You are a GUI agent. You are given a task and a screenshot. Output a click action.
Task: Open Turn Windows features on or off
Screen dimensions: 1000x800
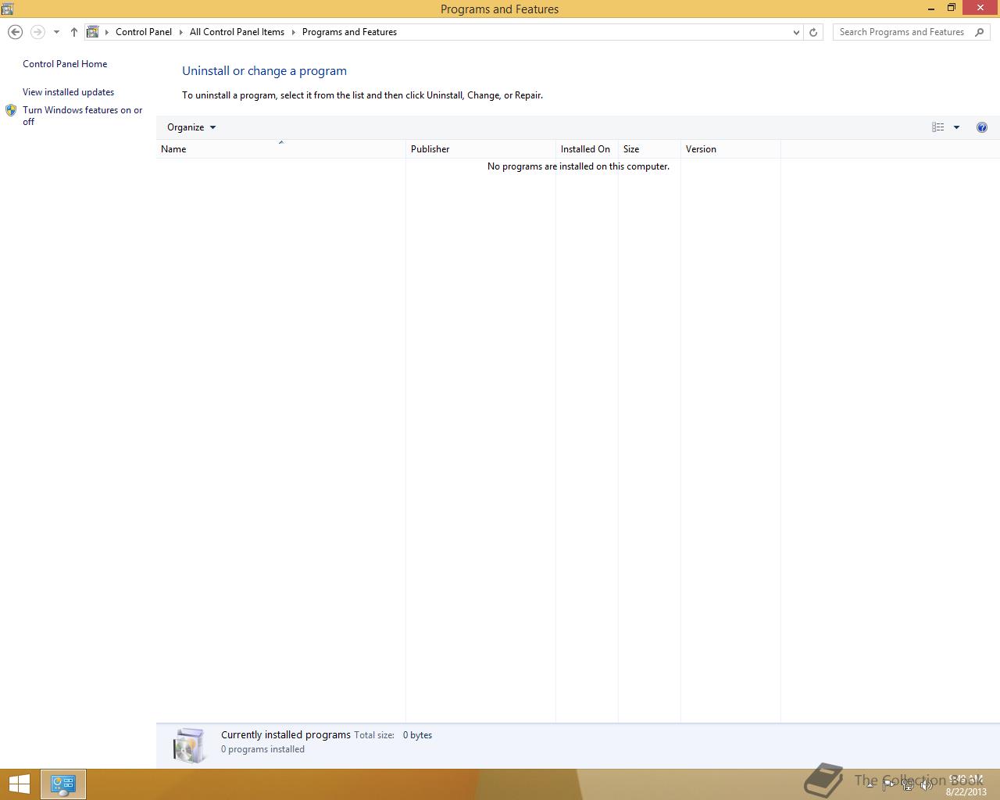click(83, 116)
